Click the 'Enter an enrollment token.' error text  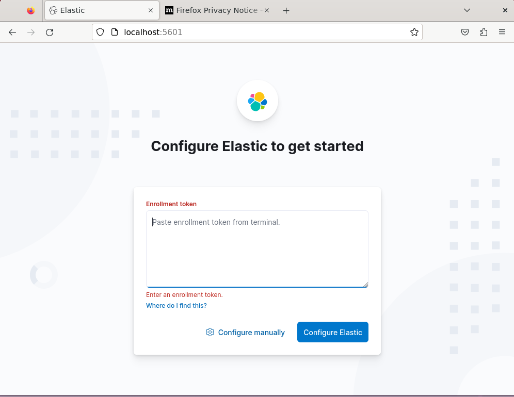(184, 295)
